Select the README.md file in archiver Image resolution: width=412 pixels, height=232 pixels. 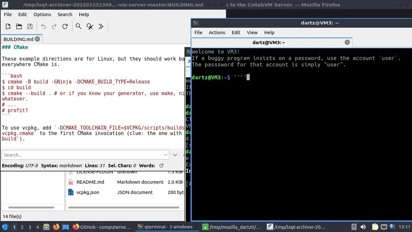(90, 182)
